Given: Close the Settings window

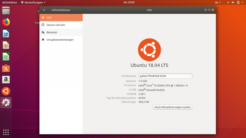Looking at the screenshot, I should click(x=213, y=10).
